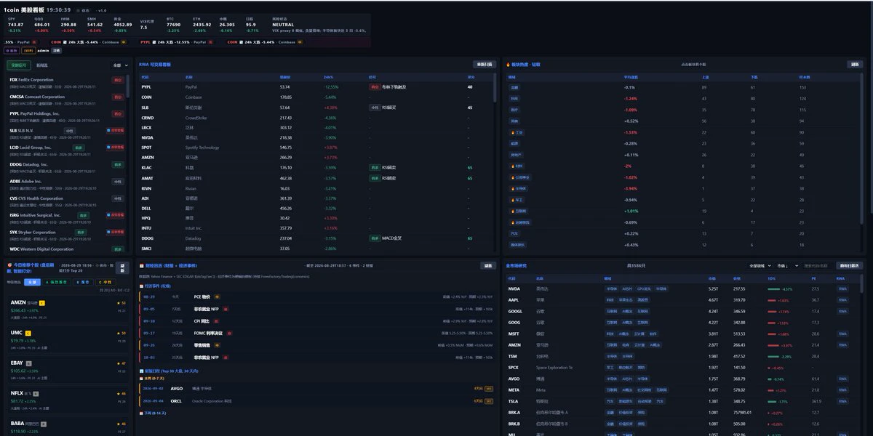Click the scan button beside market search
873x436 pixels.
pyautogui.click(x=850, y=266)
